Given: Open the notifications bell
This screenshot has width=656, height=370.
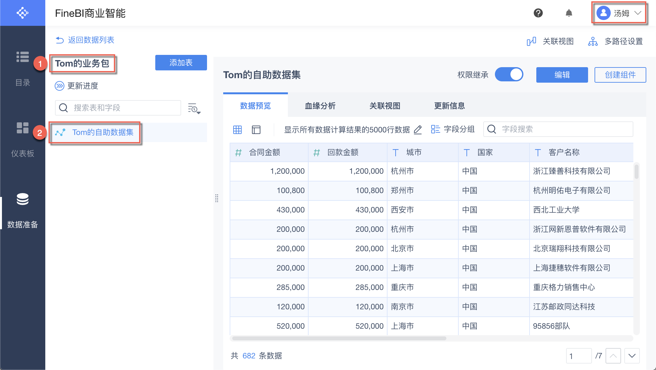Looking at the screenshot, I should point(569,13).
